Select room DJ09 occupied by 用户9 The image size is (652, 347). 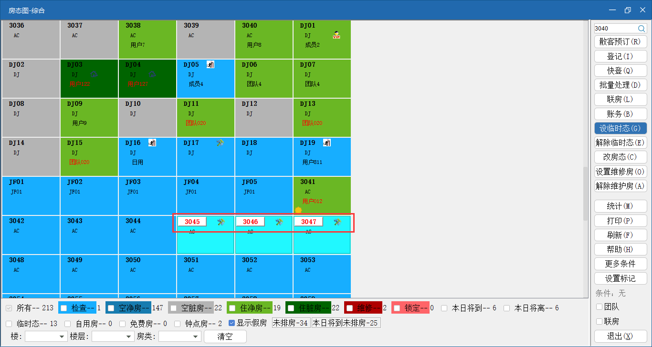(89, 118)
